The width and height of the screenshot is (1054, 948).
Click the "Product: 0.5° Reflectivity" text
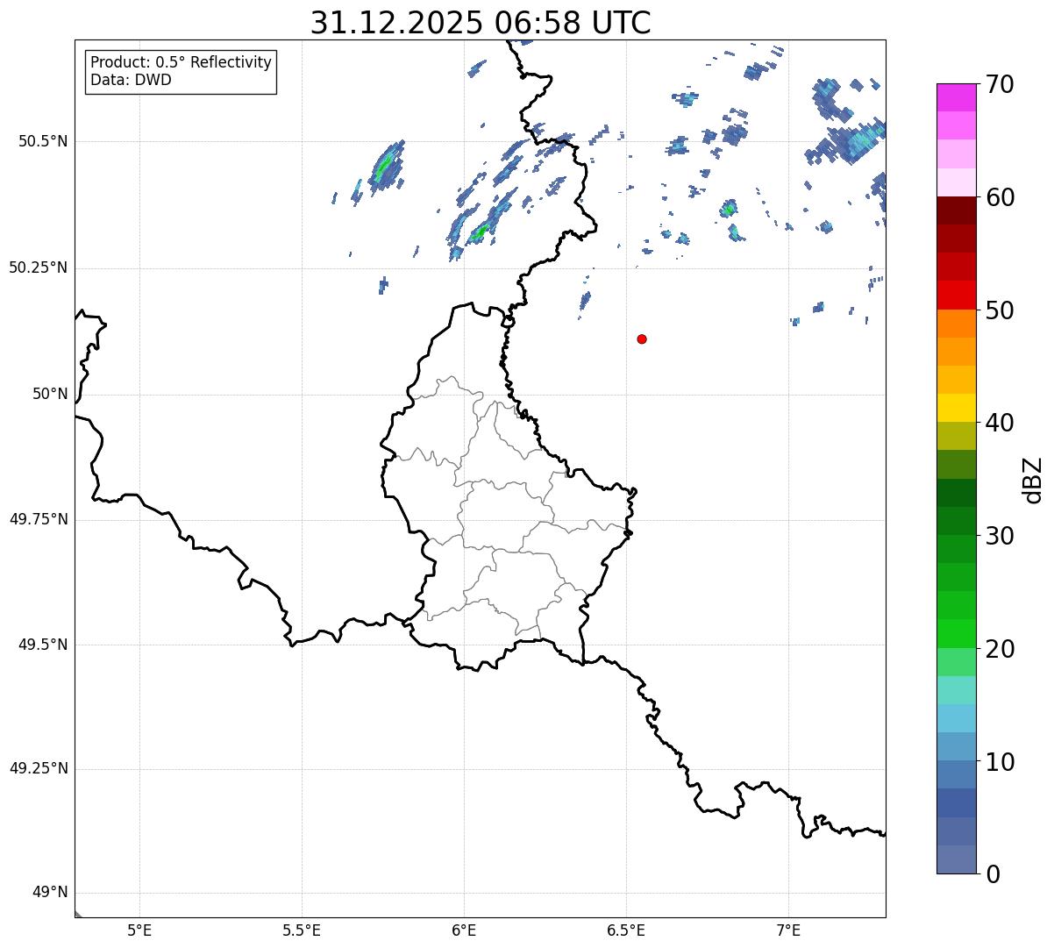(181, 62)
